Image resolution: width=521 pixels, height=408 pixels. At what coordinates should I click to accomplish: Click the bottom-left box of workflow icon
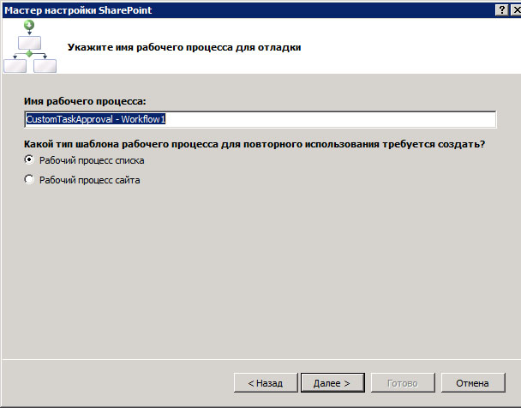(x=15, y=66)
